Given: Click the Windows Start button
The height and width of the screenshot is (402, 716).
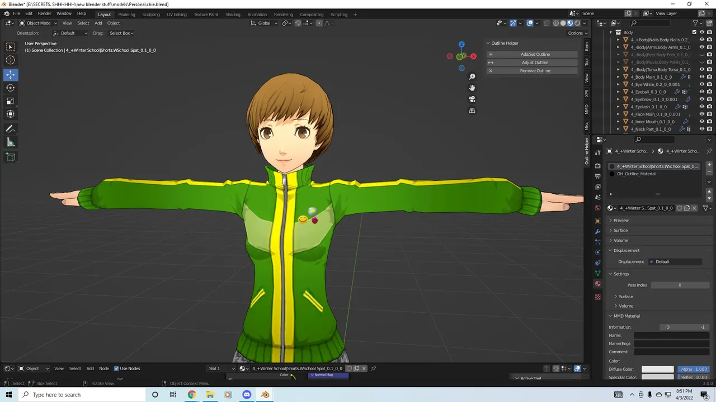Looking at the screenshot, I should coord(9,395).
